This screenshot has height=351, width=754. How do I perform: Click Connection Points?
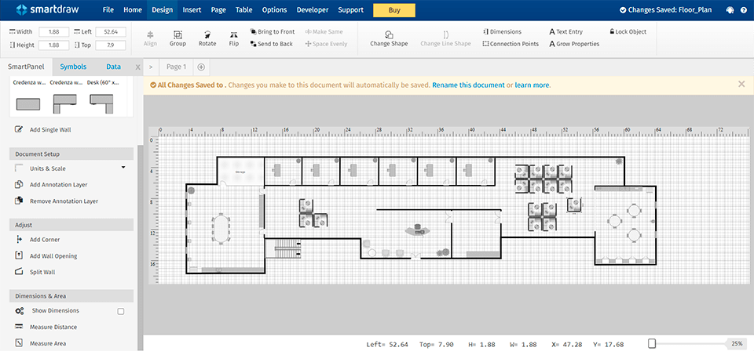coord(511,44)
